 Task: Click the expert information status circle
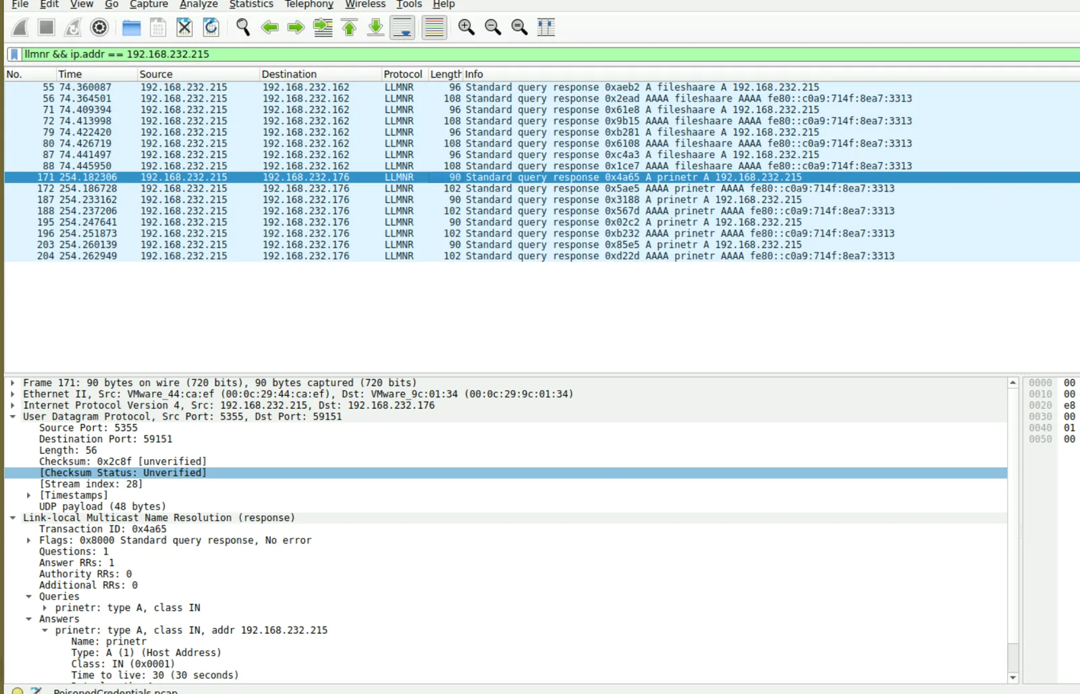(18, 691)
